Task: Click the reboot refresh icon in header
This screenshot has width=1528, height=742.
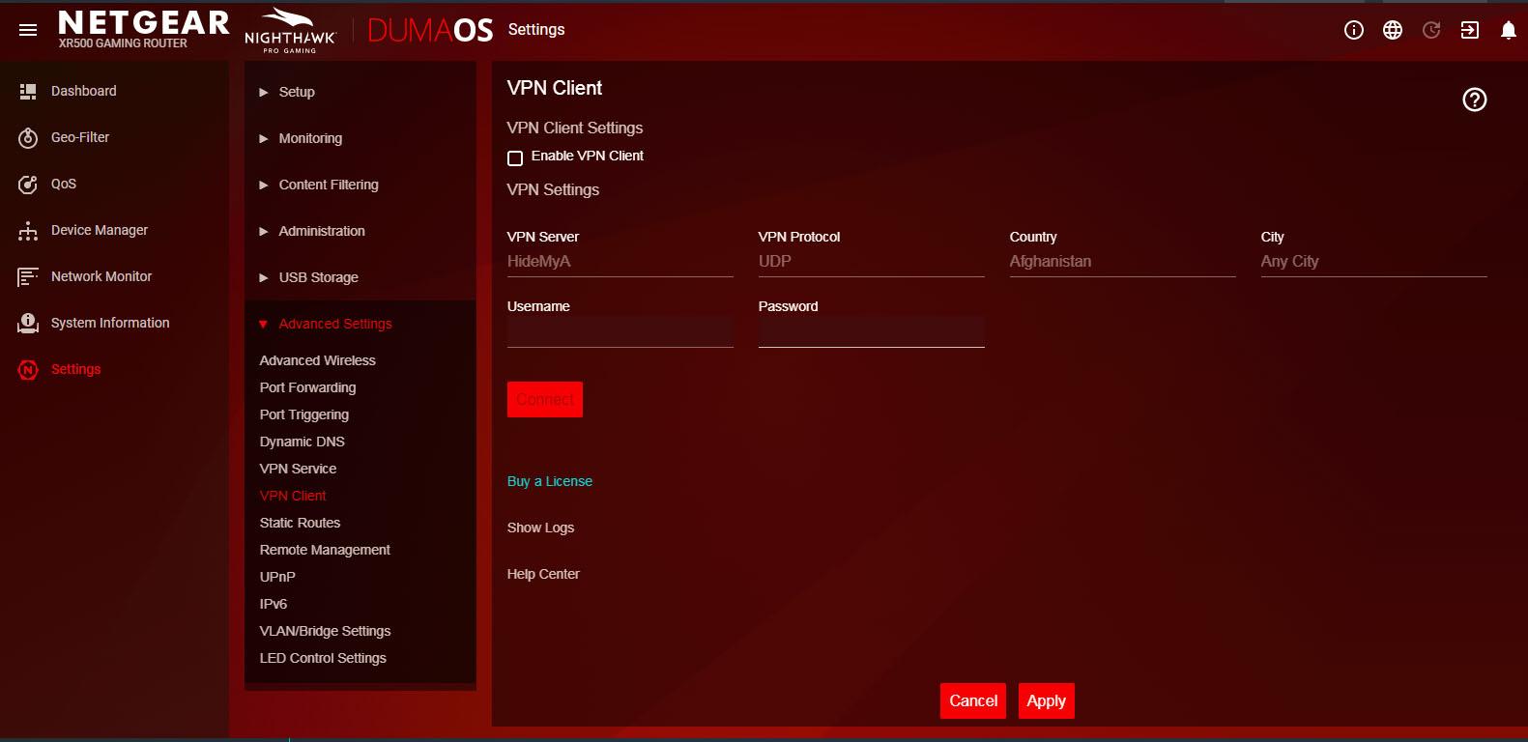Action: (1431, 30)
